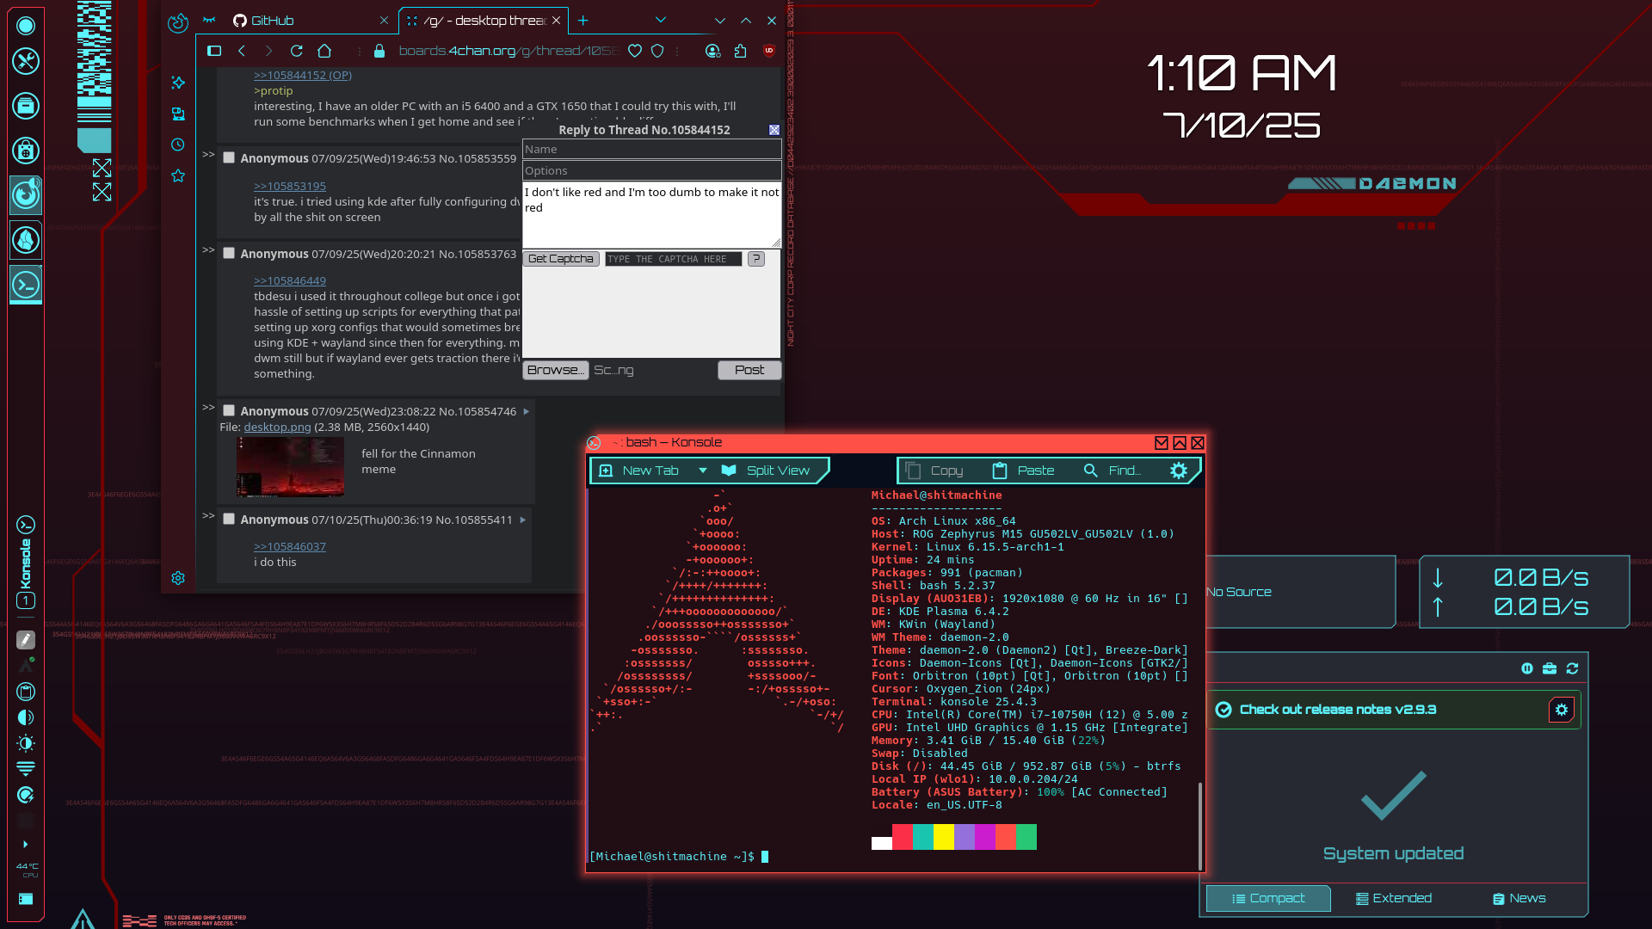Open post menu arrow for No.105855411
The width and height of the screenshot is (1652, 929).
pyautogui.click(x=523, y=520)
